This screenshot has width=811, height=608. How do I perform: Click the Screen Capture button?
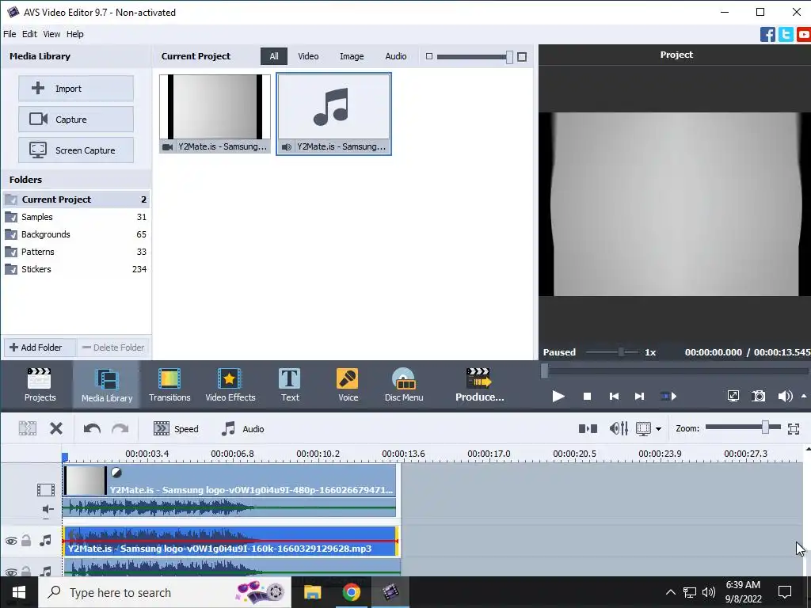76,150
